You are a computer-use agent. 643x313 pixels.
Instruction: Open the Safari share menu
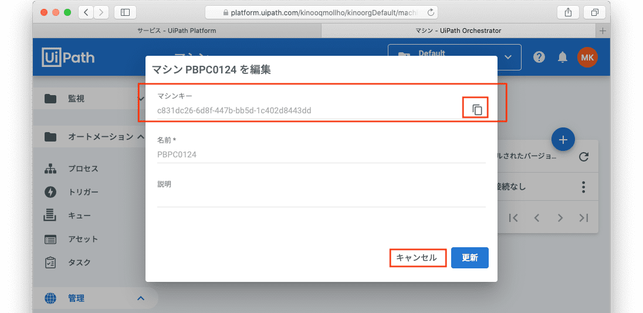click(568, 13)
